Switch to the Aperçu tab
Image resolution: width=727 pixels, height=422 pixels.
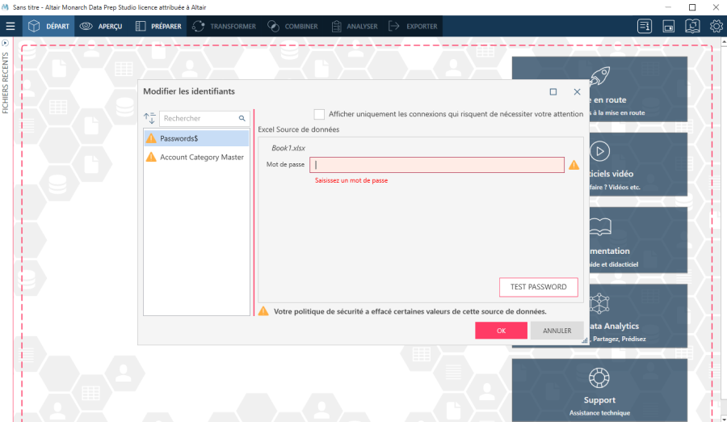101,26
